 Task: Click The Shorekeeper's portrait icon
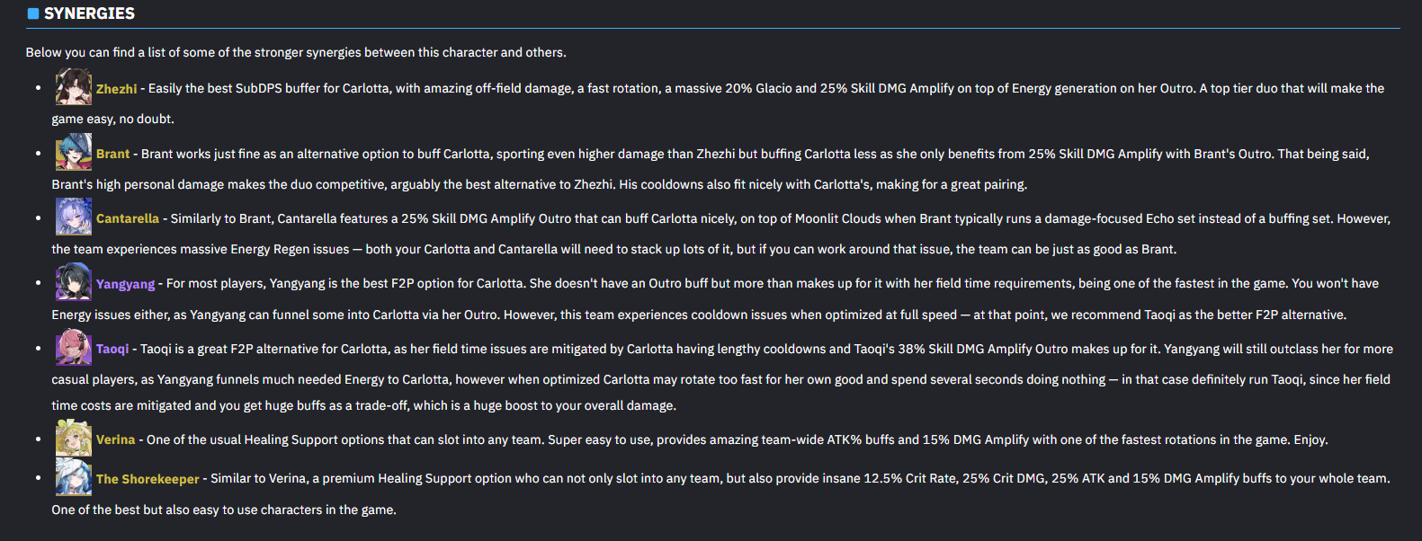click(73, 476)
